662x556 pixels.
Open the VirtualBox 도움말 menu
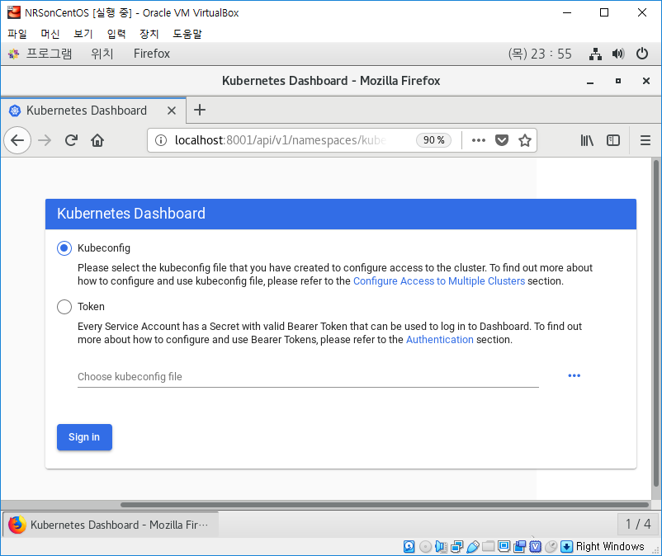click(x=187, y=34)
